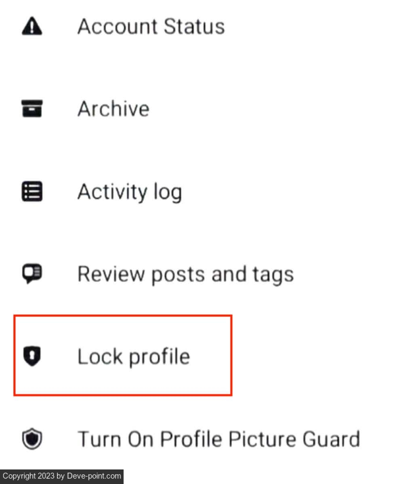Open Account Status from the menu
412x484 pixels.
coord(151,27)
